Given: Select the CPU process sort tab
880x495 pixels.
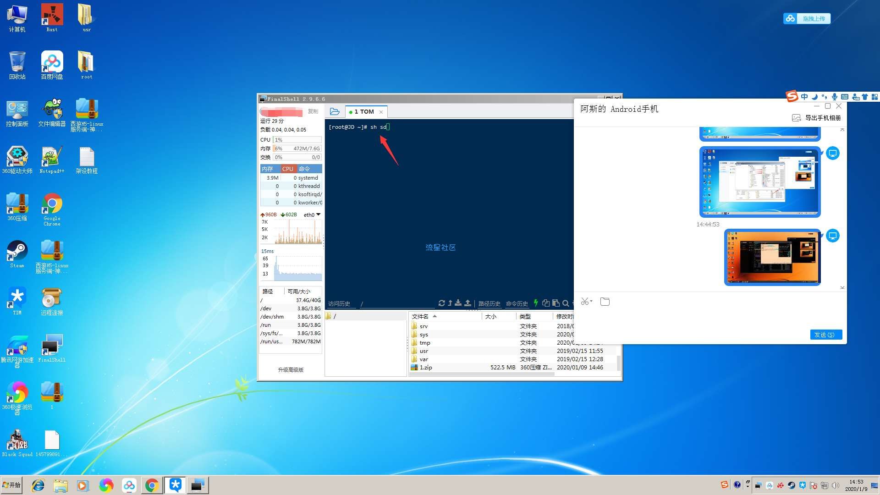Looking at the screenshot, I should pos(287,169).
